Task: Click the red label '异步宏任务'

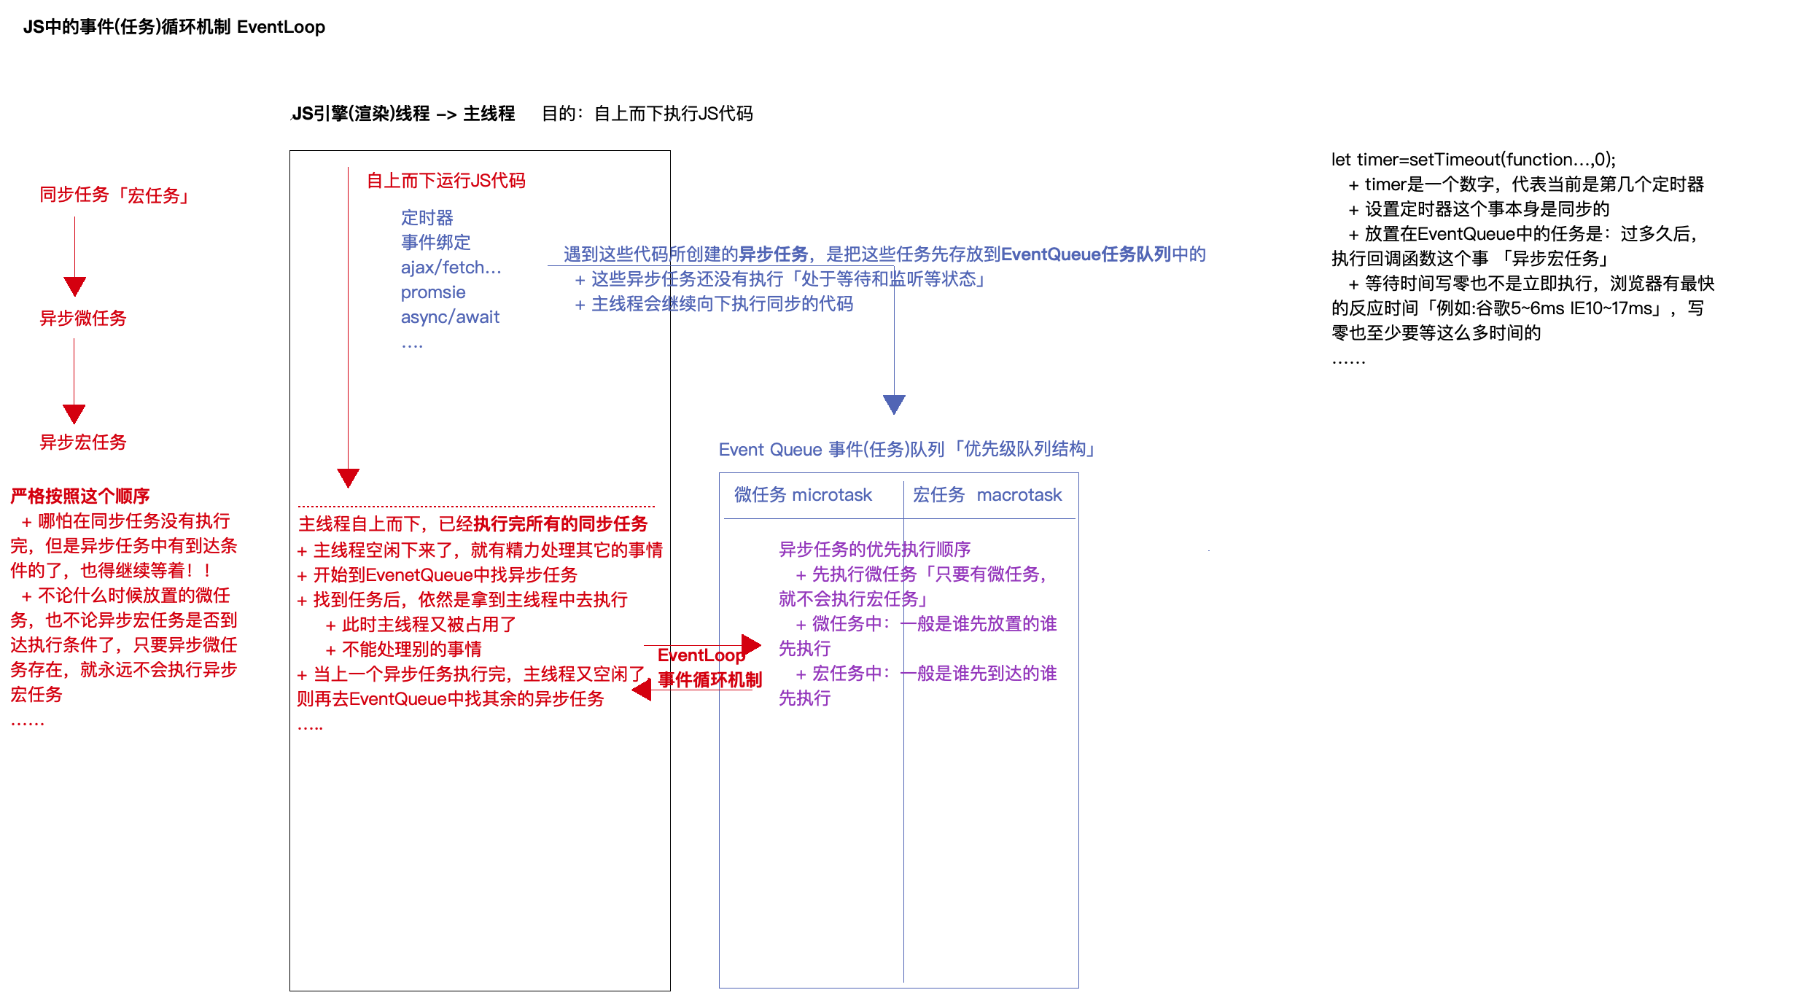Action: (x=83, y=442)
